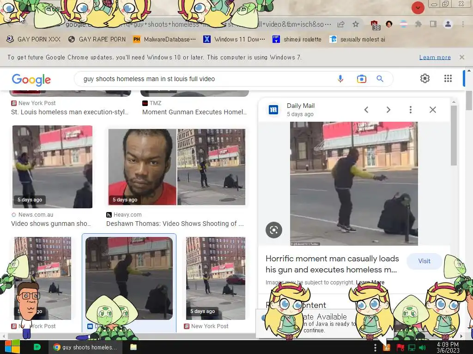Click the 'Moment Gunman Executes Homel…' title
This screenshot has width=473, height=354.
[194, 112]
